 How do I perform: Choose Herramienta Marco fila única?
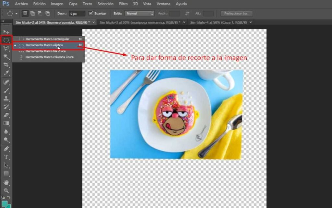click(49, 51)
